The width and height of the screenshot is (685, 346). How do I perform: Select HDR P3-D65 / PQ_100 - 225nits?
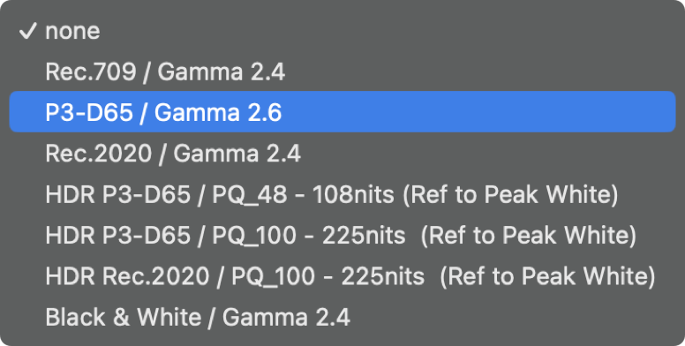pos(342,236)
